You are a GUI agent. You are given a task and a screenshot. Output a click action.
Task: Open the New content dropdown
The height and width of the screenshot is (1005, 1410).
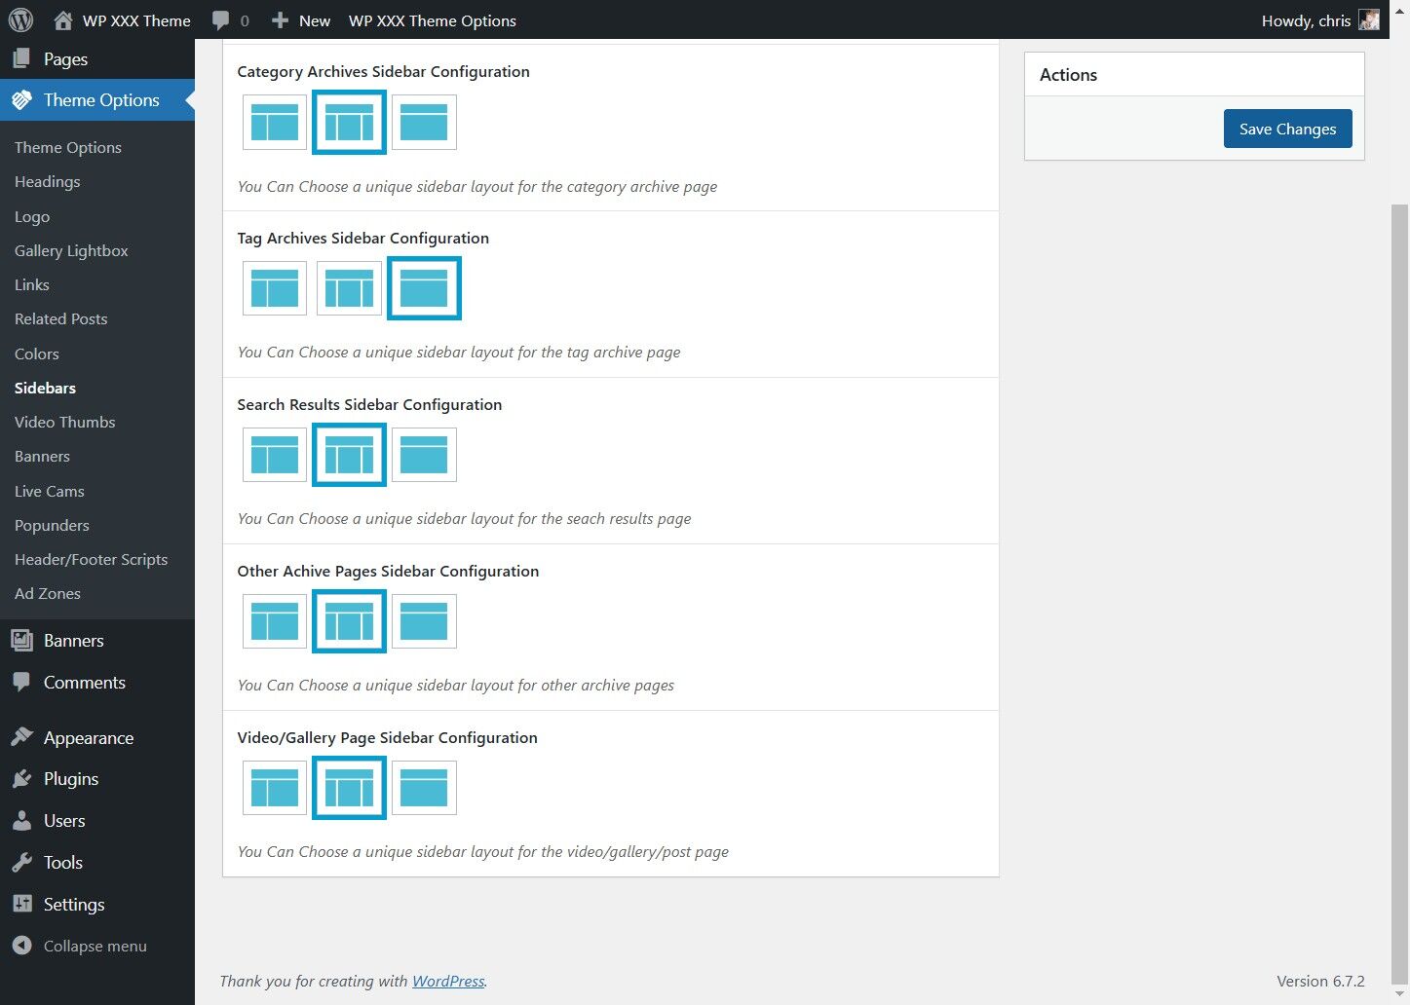301,20
